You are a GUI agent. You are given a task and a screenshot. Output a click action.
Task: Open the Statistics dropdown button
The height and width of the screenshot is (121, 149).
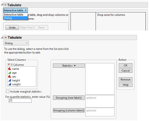pyautogui.click(x=69, y=66)
